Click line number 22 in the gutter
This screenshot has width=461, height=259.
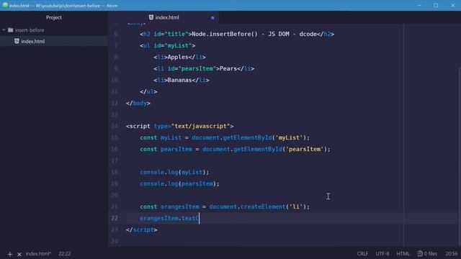pyautogui.click(x=115, y=218)
